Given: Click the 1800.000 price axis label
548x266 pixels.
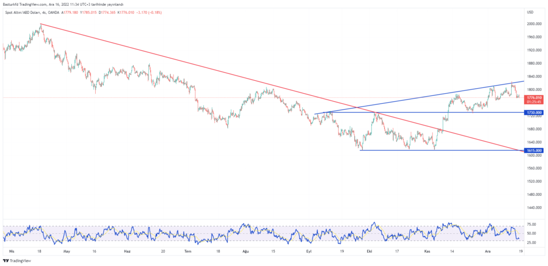Looking at the screenshot, I should [534, 89].
